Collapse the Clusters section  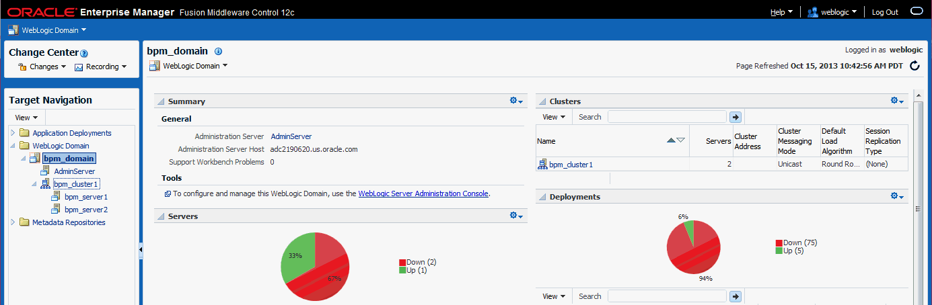(542, 101)
